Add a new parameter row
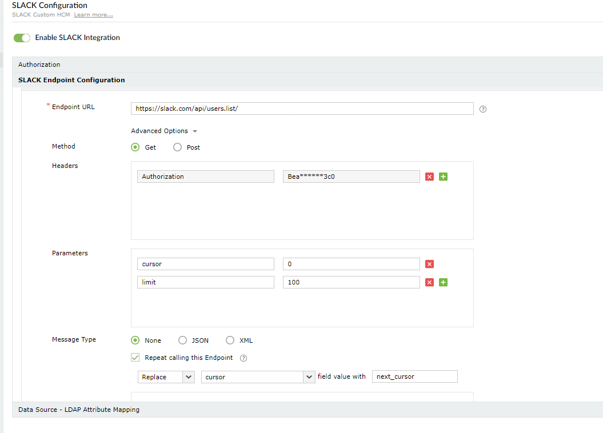The width and height of the screenshot is (603, 433). [x=443, y=282]
